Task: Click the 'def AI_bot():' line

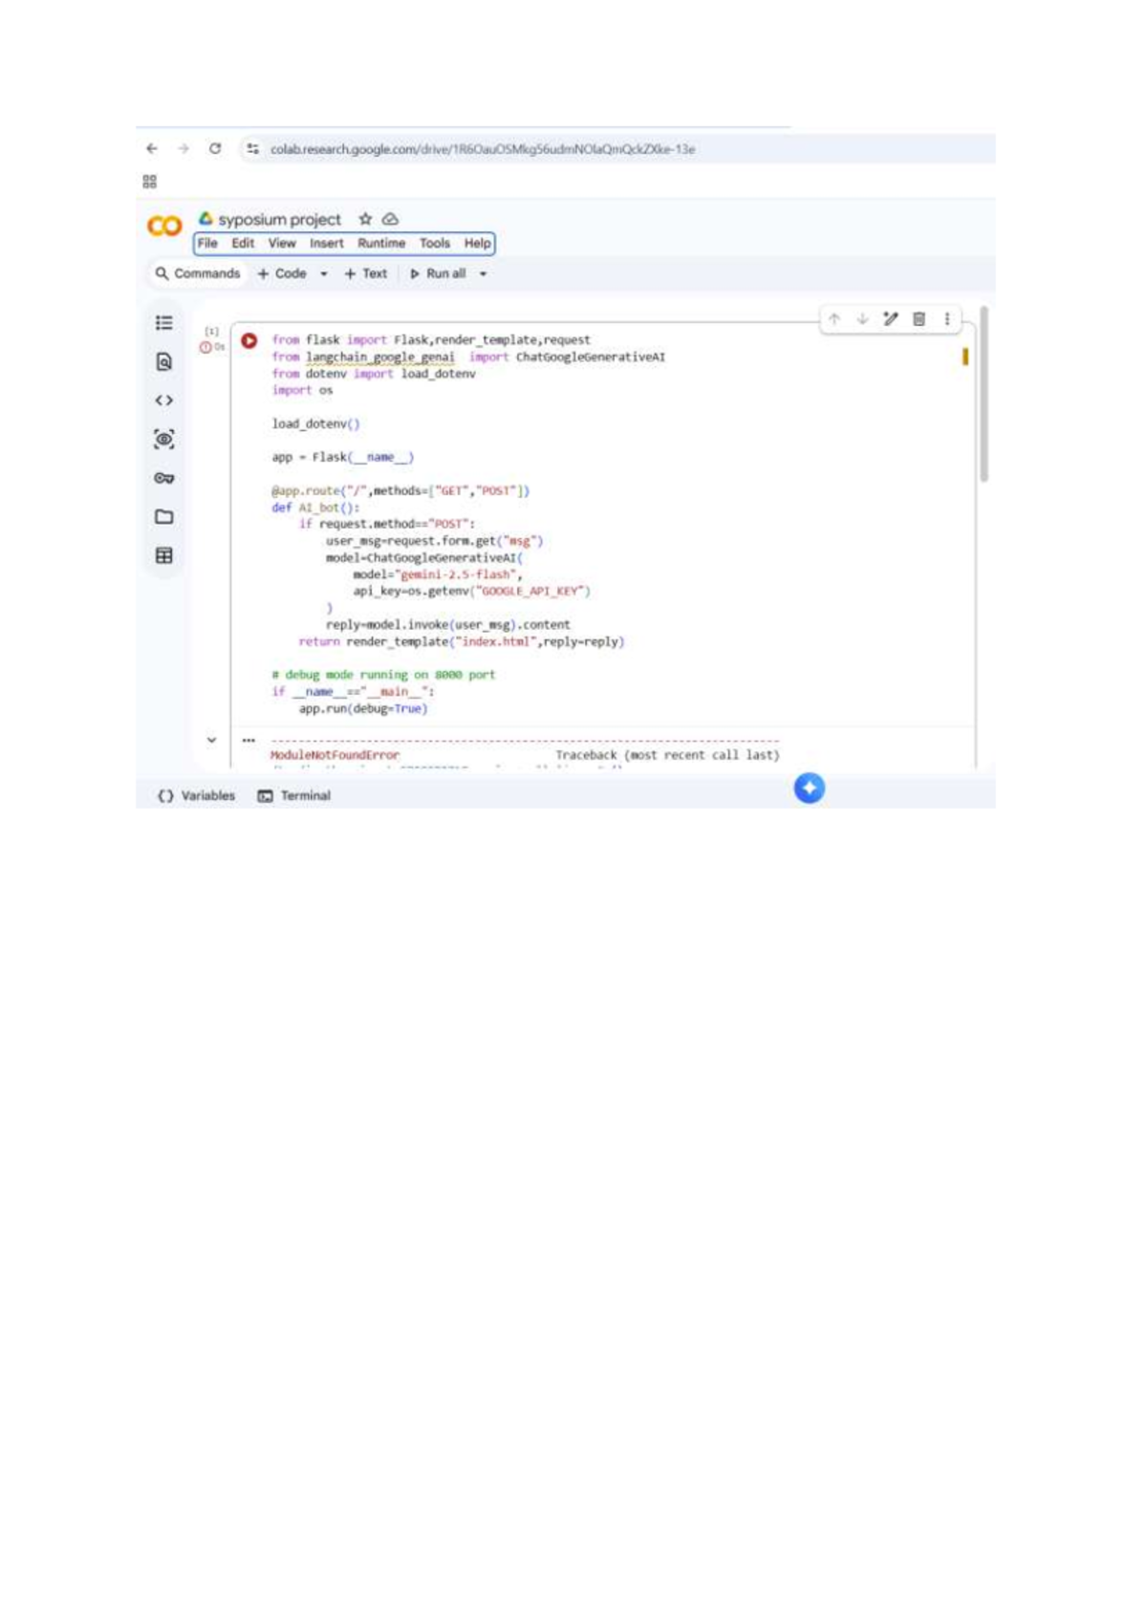Action: pos(315,508)
